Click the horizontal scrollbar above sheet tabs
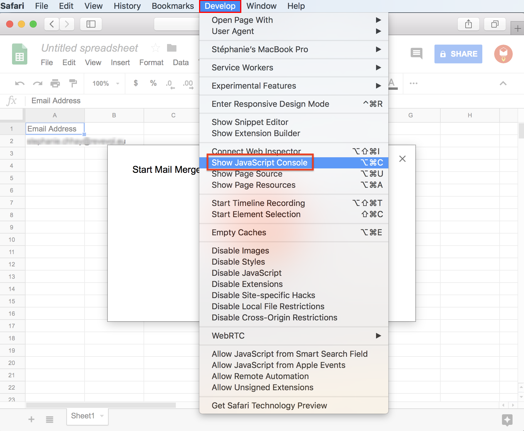524x431 pixels. pyautogui.click(x=101, y=405)
